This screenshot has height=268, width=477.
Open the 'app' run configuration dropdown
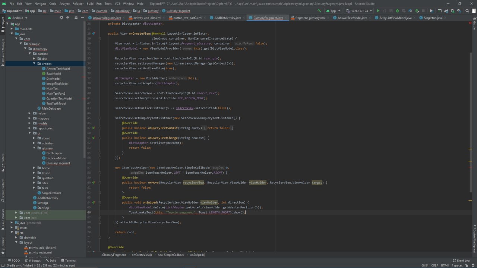point(333,11)
